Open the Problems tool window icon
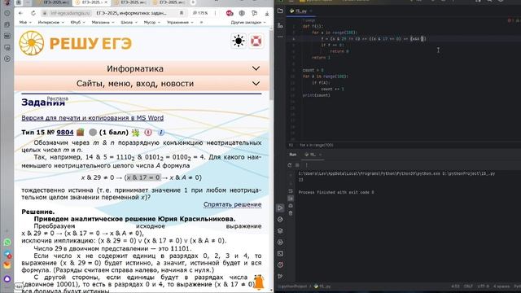 [x=280, y=265]
